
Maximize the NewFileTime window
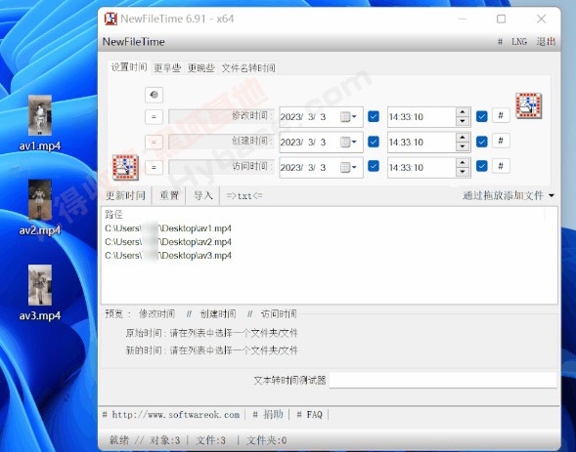(501, 19)
